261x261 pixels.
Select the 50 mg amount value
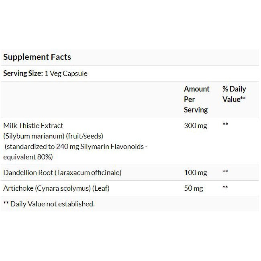pyautogui.click(x=194, y=188)
